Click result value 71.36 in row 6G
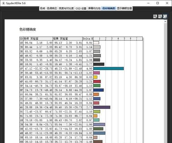172x143 pixels. pyautogui.click(x=58, y=116)
